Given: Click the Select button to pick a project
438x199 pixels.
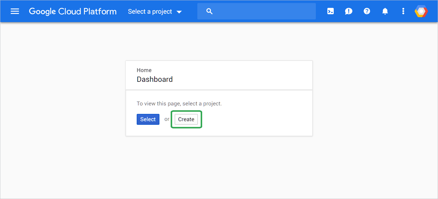Looking at the screenshot, I should tap(148, 119).
